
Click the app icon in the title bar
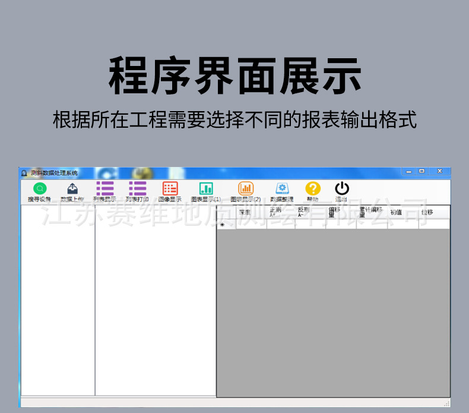[24, 173]
